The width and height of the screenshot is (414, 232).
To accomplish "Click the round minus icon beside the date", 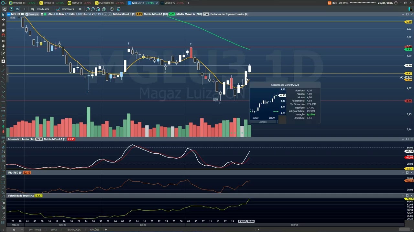I will click(395, 3).
